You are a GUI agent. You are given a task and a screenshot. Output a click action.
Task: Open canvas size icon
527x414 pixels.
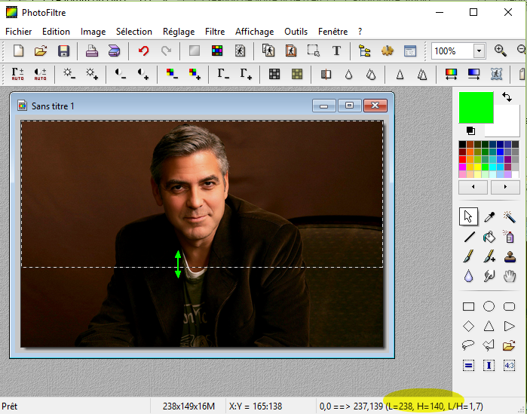point(291,51)
